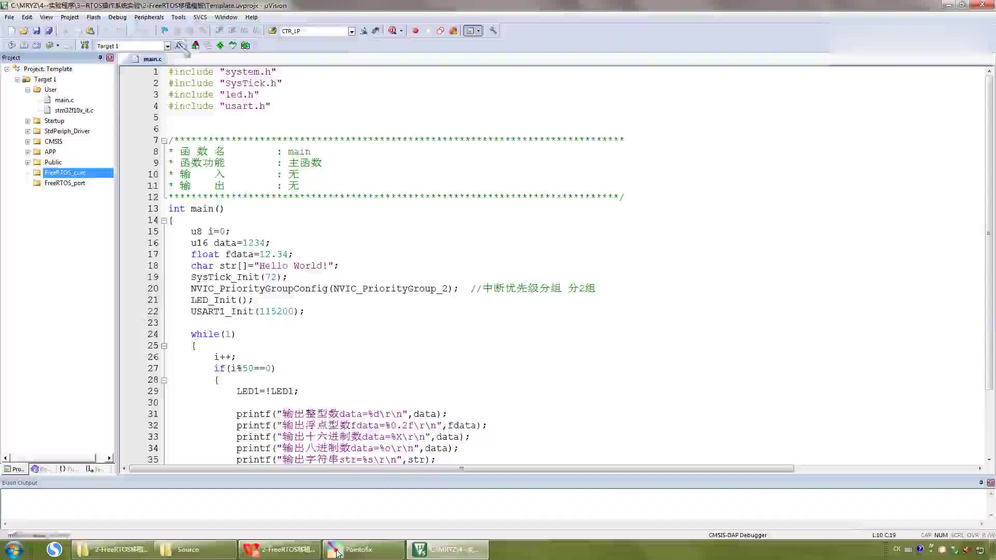996x560 pixels.
Task: Toggle a bookmark with the flag icon
Action: coord(164,31)
